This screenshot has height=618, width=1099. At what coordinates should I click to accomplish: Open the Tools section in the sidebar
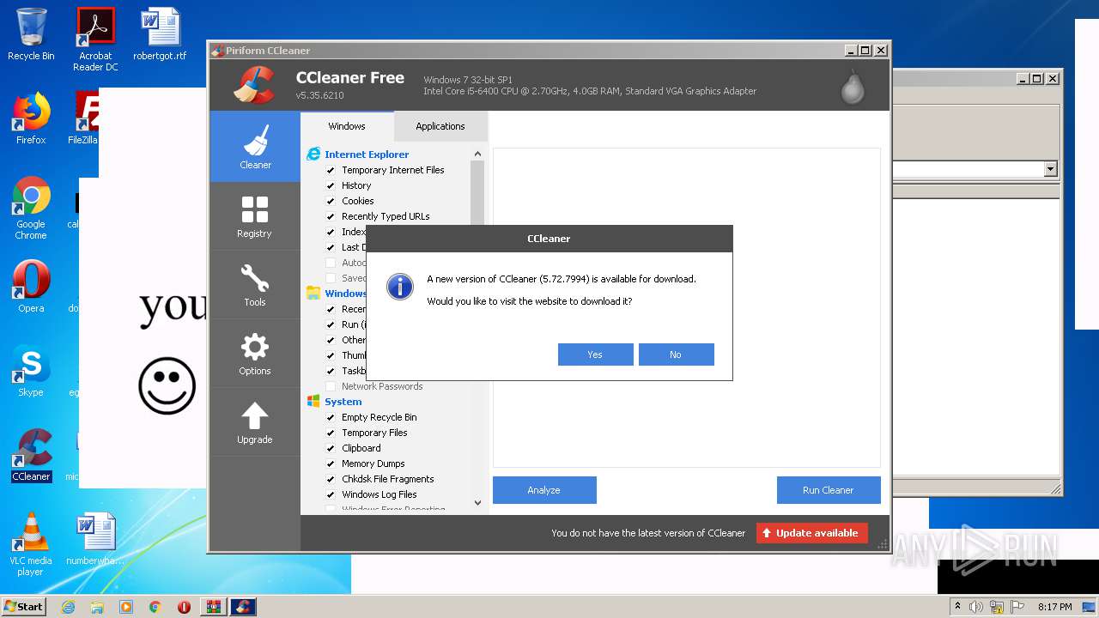point(255,285)
